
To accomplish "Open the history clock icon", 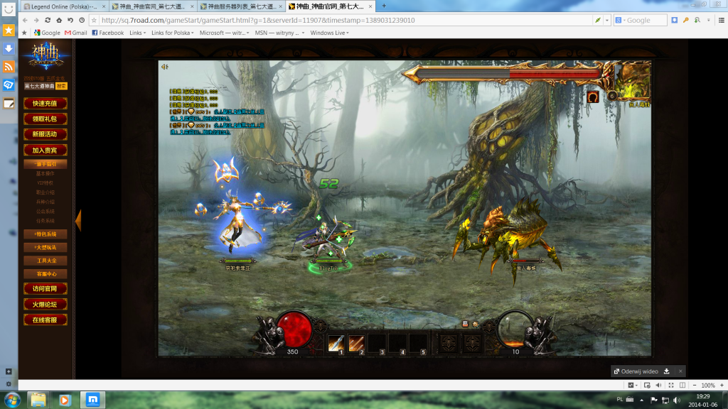I will coord(82,21).
